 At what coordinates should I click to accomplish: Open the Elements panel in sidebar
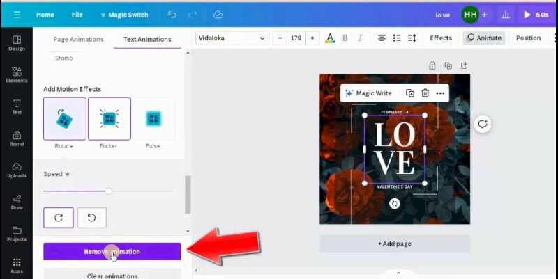click(x=16, y=75)
